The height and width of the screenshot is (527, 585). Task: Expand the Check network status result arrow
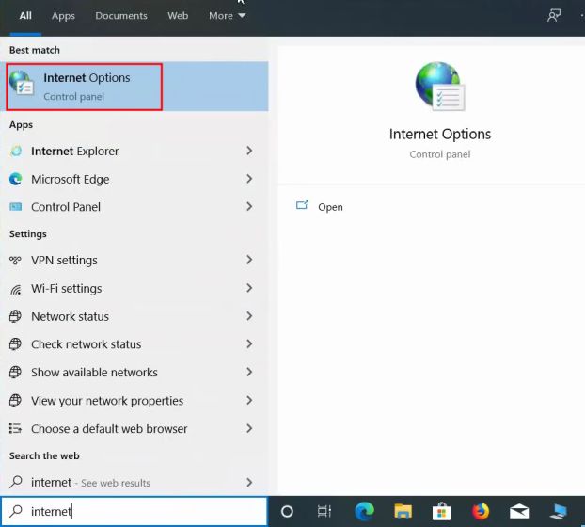pyautogui.click(x=249, y=343)
